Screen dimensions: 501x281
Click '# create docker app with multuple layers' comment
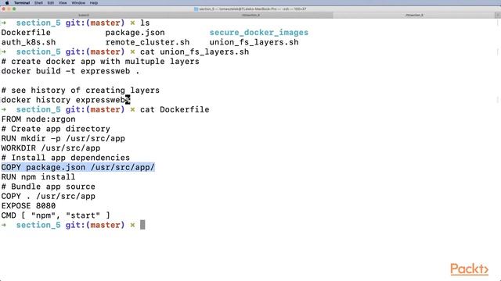[100, 62]
